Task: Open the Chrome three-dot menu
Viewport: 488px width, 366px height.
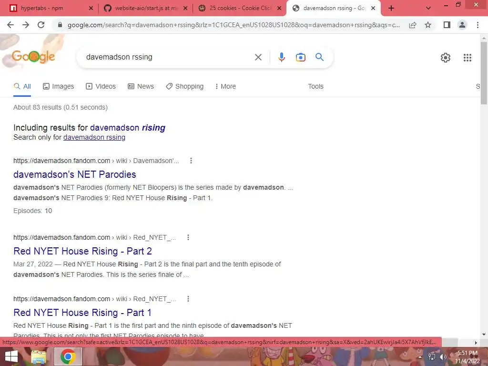Action: [478, 25]
